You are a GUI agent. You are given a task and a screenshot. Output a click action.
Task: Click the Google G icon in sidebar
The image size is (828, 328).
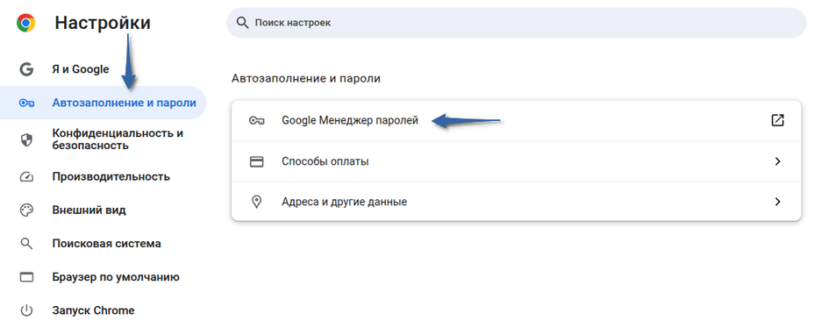(x=26, y=69)
